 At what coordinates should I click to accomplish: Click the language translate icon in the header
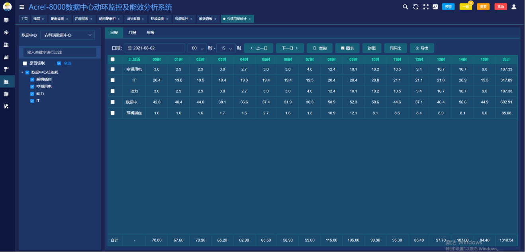pyautogui.click(x=435, y=7)
